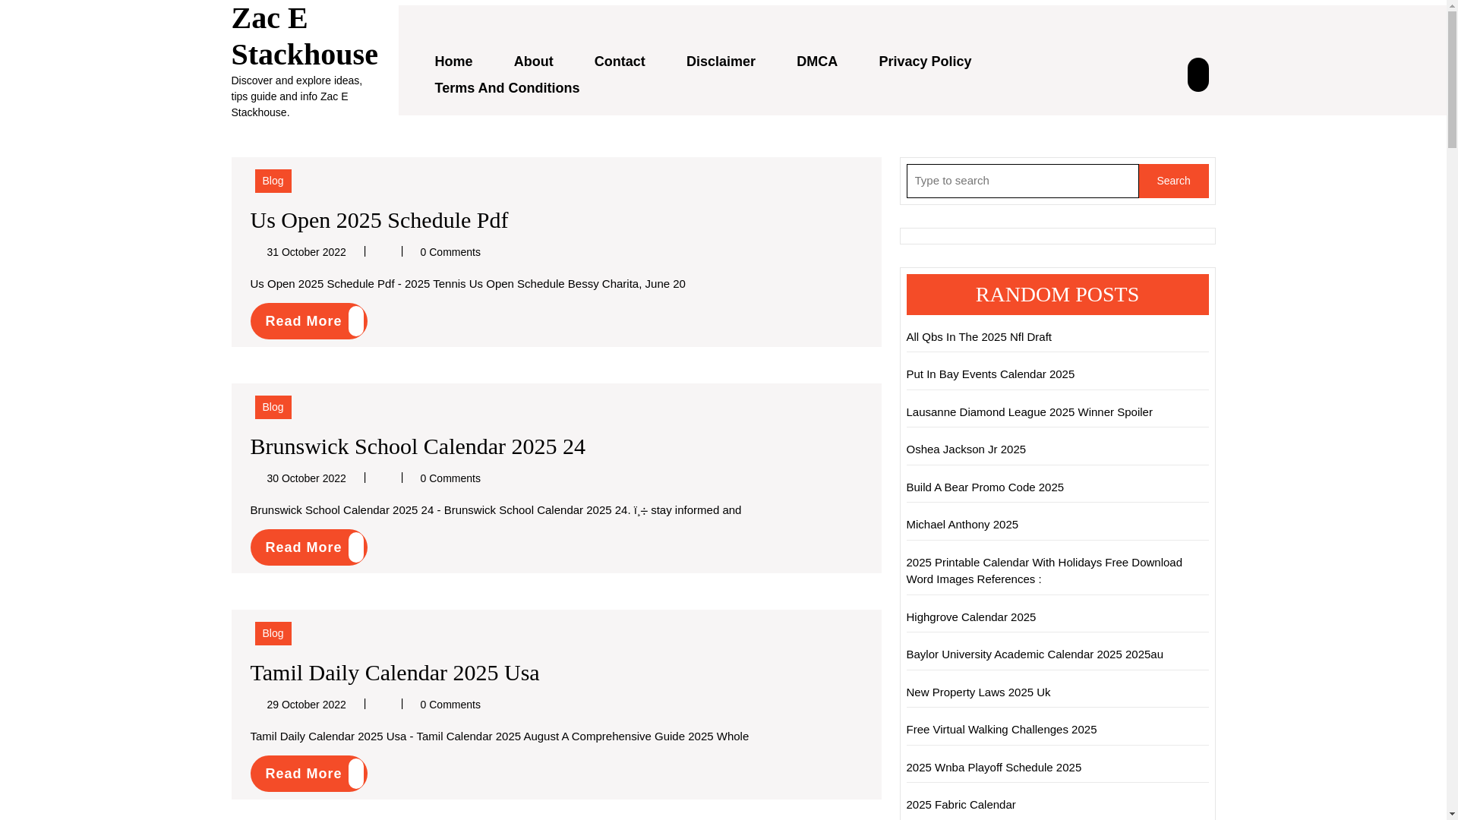Open Michael Anthony 2025 link

[x=962, y=524]
